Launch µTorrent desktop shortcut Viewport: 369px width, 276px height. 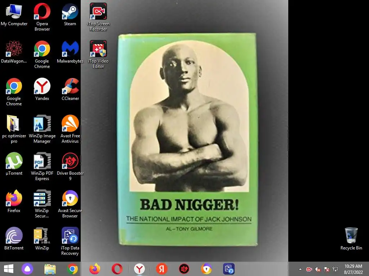pos(14,164)
